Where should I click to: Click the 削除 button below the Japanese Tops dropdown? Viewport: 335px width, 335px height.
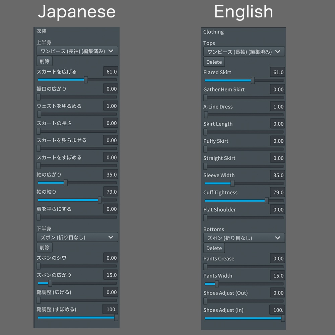coord(44,61)
